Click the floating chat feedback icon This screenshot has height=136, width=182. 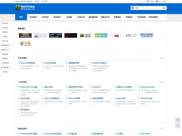[178, 126]
